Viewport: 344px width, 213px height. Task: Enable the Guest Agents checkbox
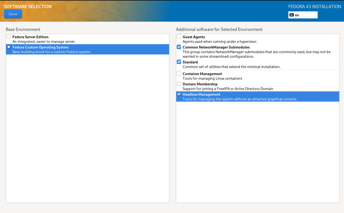tap(179, 37)
